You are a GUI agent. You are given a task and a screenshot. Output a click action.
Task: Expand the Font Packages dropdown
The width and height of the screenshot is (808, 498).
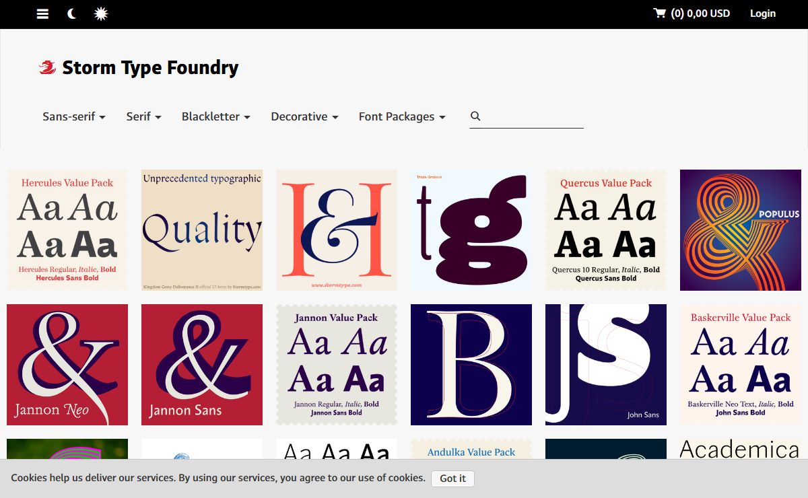(402, 116)
